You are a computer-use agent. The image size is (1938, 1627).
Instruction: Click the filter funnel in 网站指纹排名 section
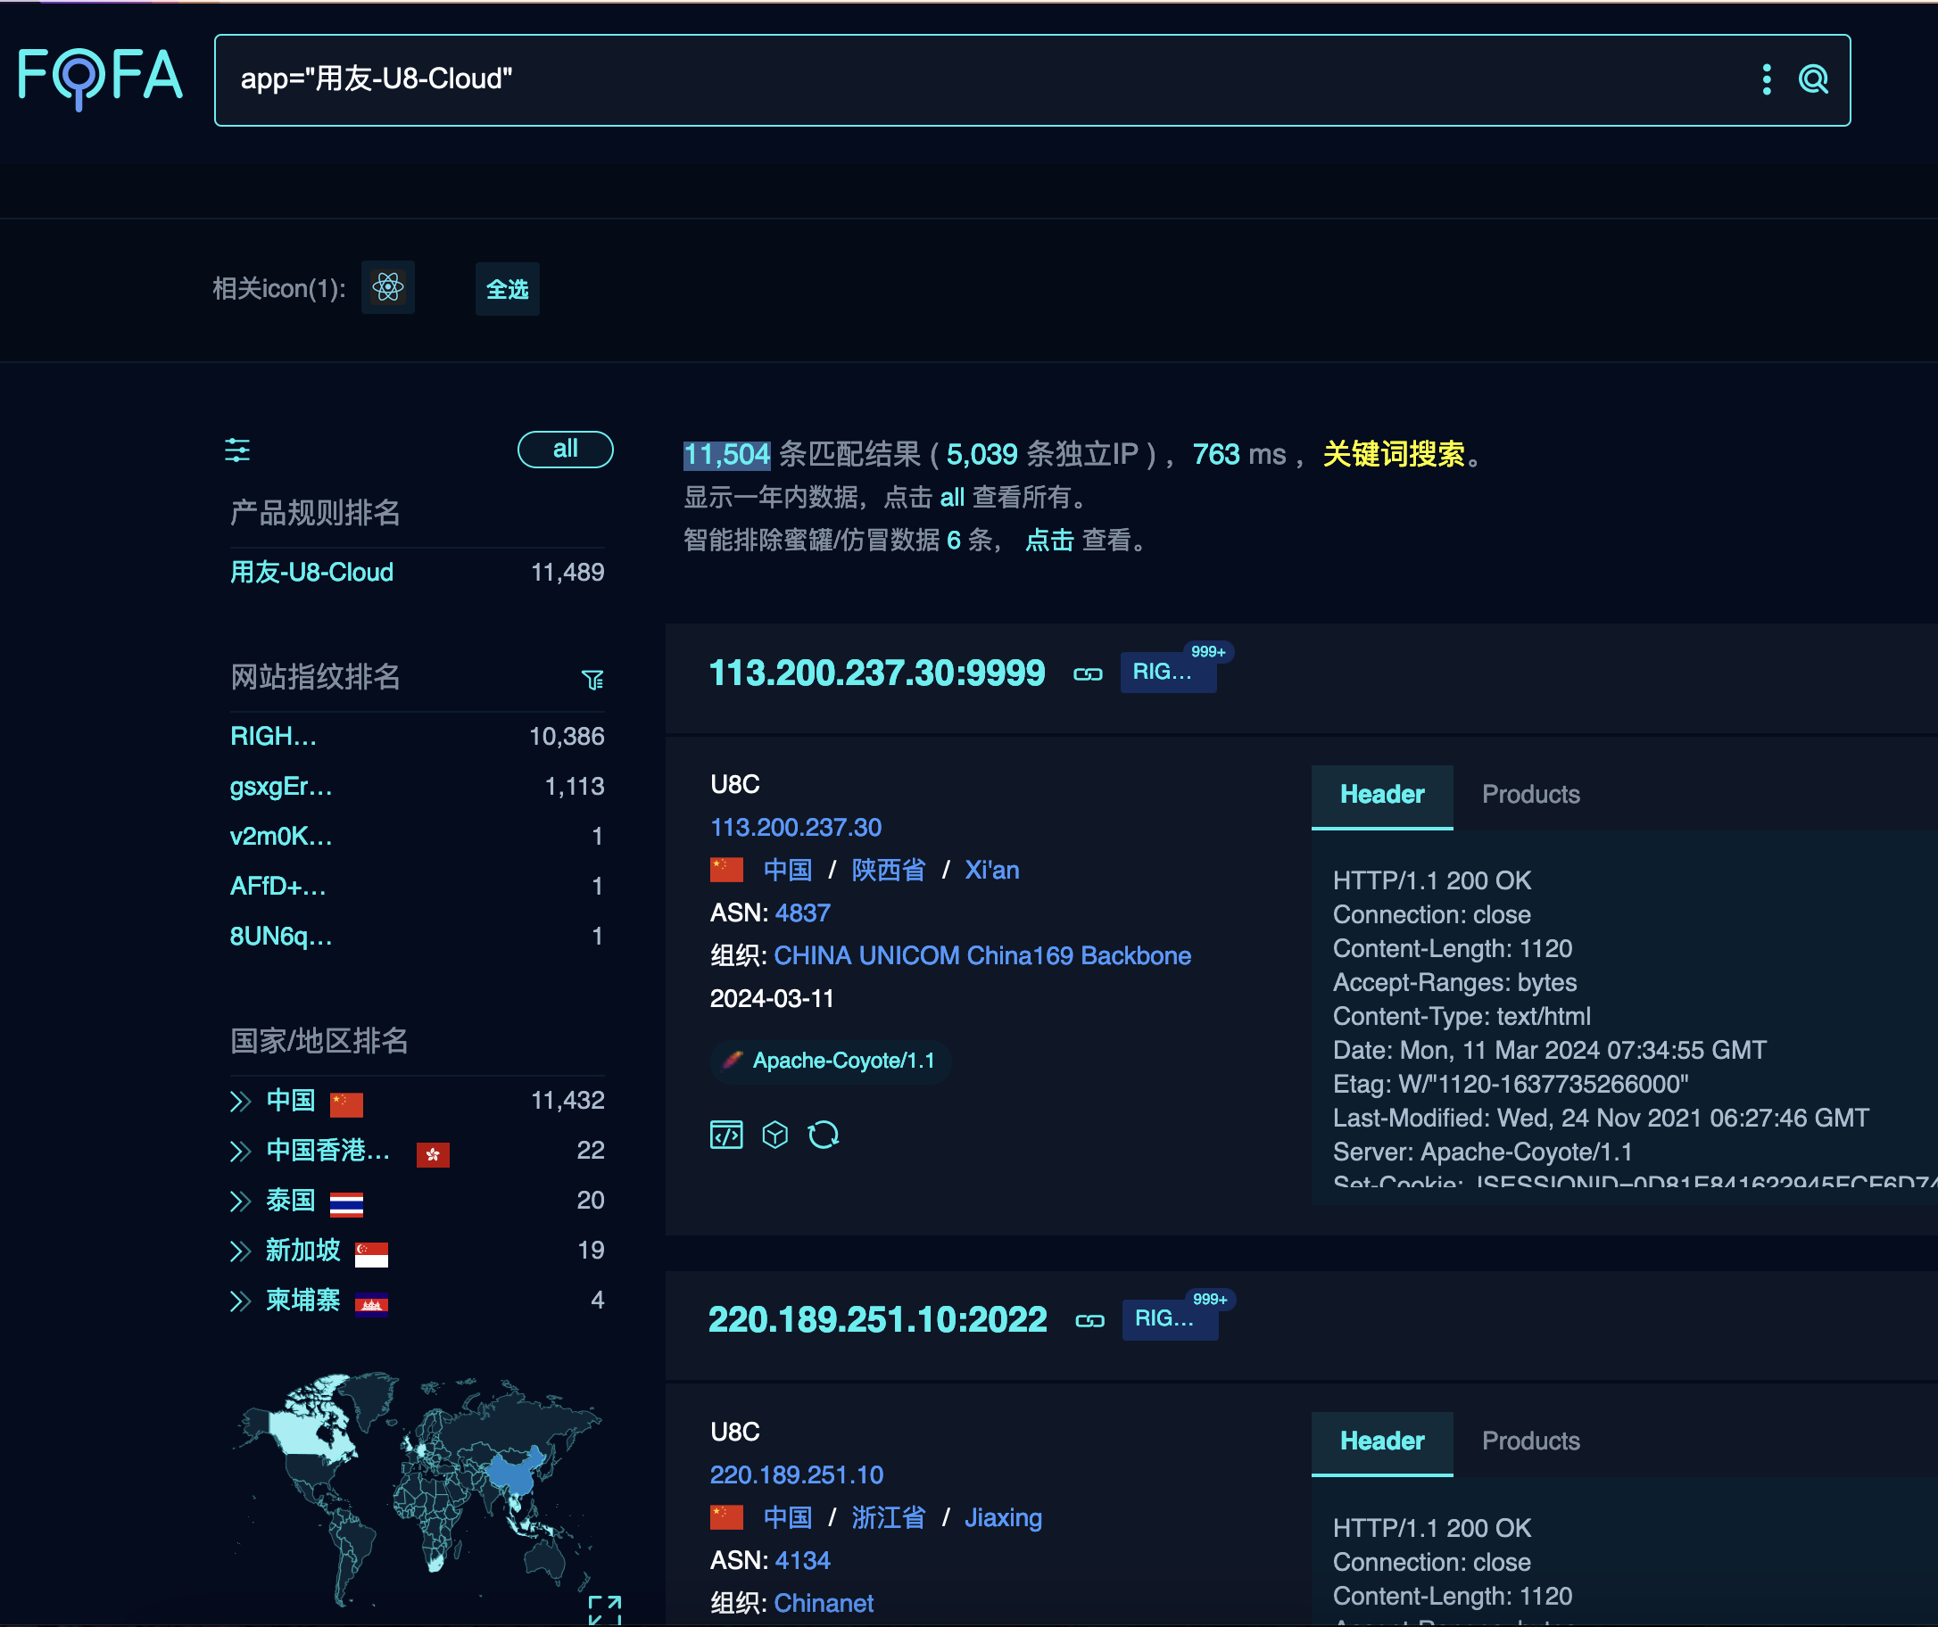593,679
